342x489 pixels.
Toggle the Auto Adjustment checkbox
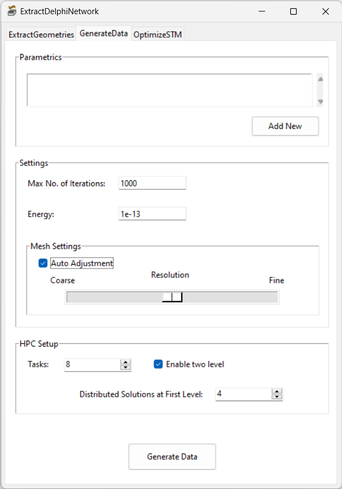[44, 263]
